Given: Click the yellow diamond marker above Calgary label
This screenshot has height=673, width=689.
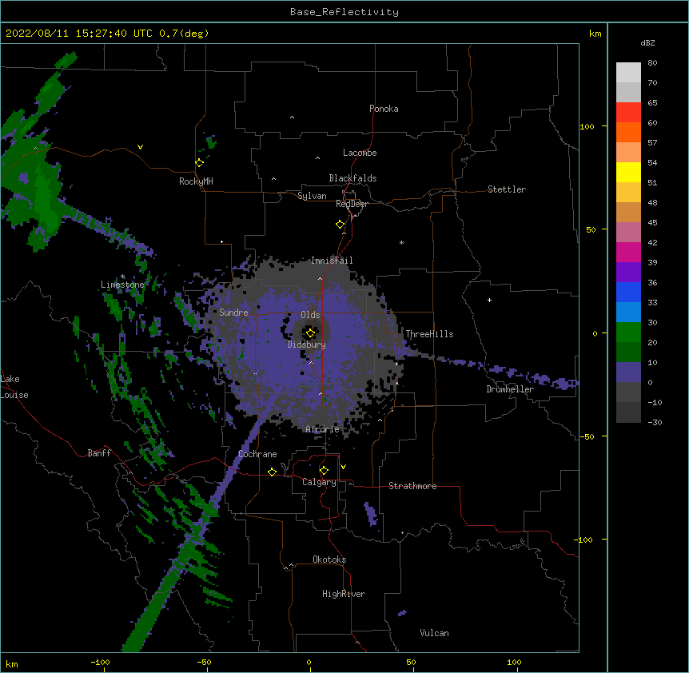Looking at the screenshot, I should pos(324,471).
